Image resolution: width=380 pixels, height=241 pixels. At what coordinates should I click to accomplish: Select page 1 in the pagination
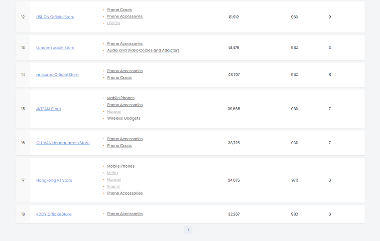point(188,230)
